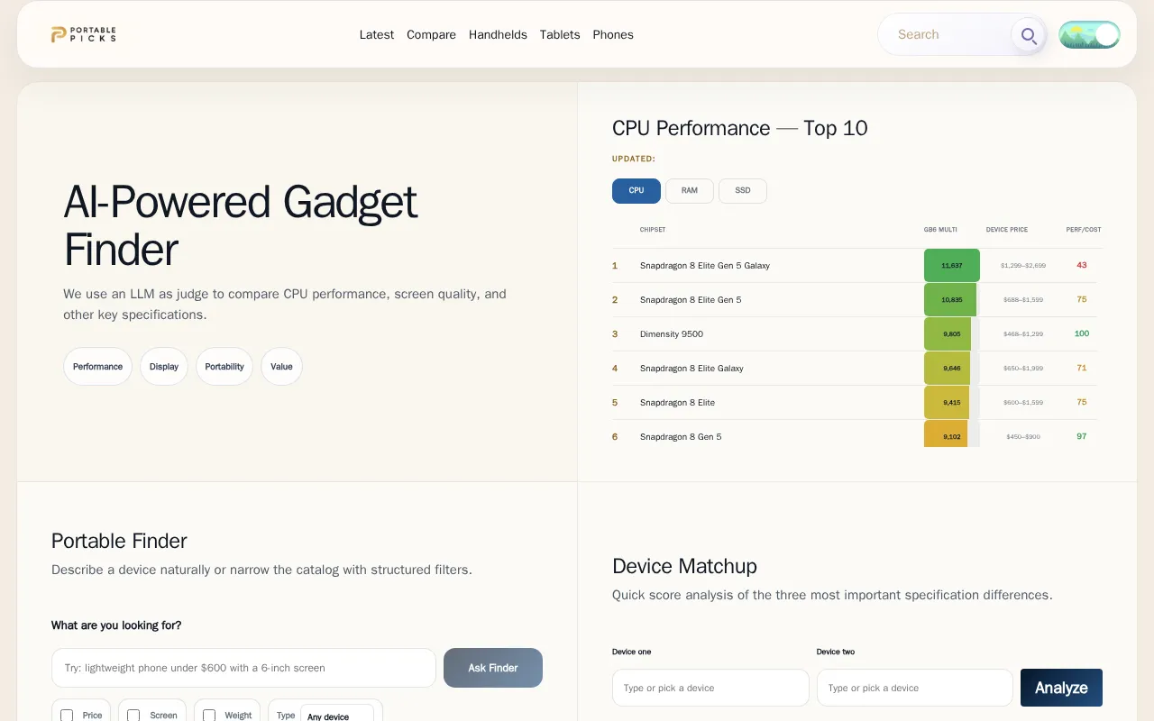Click the 10,835 score bar
The width and height of the screenshot is (1154, 721).
pos(950,300)
